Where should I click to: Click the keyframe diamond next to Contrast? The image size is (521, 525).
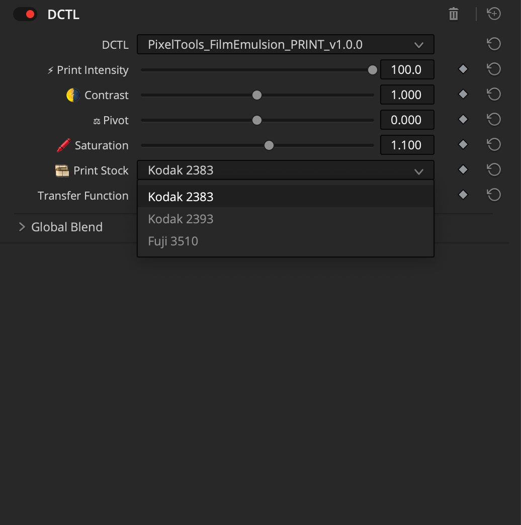pyautogui.click(x=463, y=94)
